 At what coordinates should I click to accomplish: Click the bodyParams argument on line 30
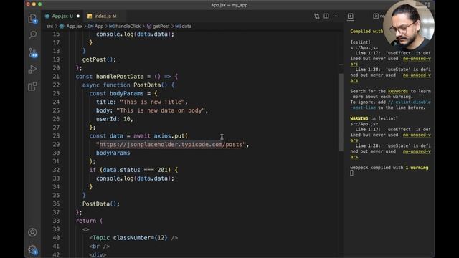[x=113, y=153]
